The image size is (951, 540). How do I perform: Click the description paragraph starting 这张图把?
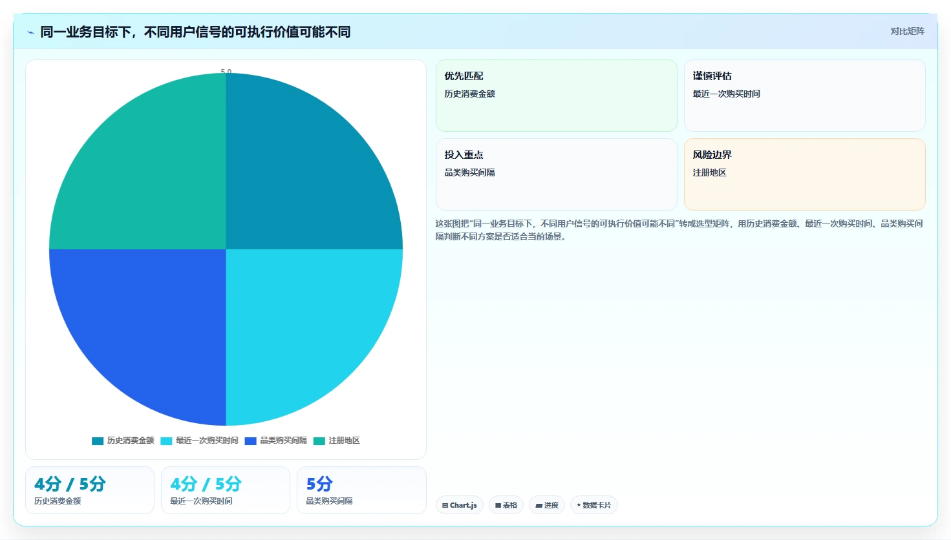tap(679, 230)
